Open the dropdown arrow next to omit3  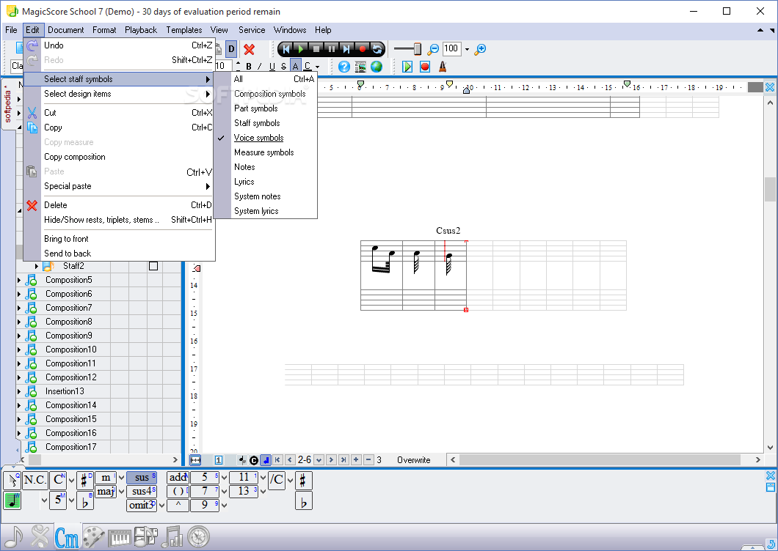click(161, 506)
